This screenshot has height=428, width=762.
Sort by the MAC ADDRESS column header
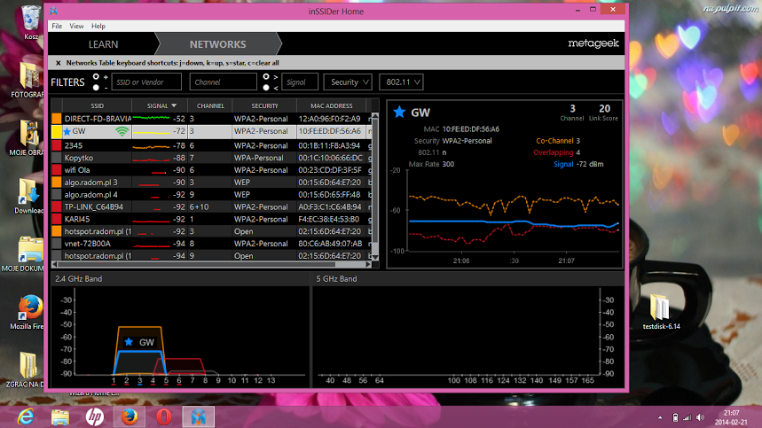coord(332,105)
